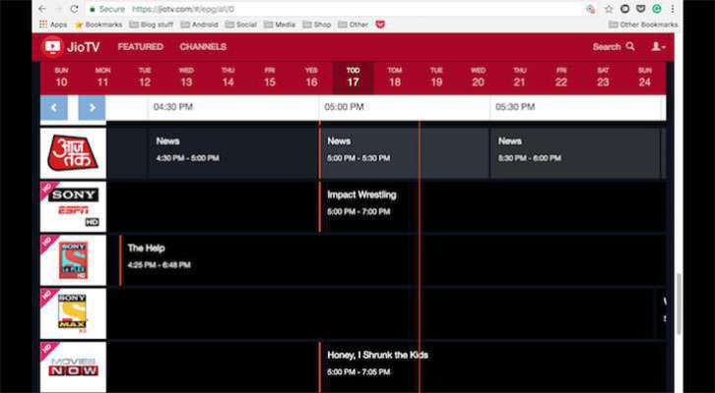Open the Aaj Tak channel logo
715x393 pixels.
pos(73,153)
